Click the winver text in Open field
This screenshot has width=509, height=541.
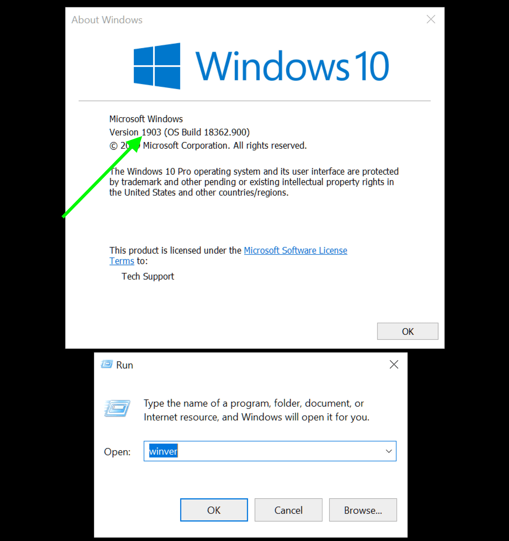pos(163,451)
